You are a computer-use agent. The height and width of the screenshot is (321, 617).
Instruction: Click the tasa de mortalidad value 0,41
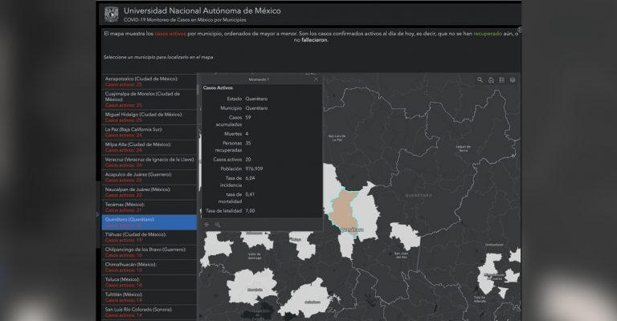pyautogui.click(x=250, y=194)
